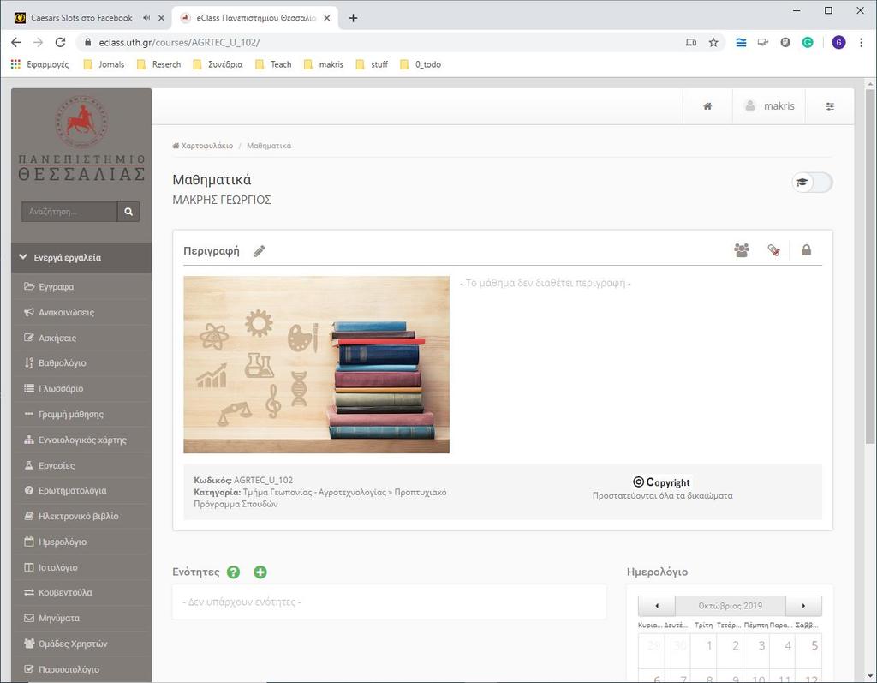Image resolution: width=877 pixels, height=683 pixels.
Task: Click the course books image
Action: 317,364
